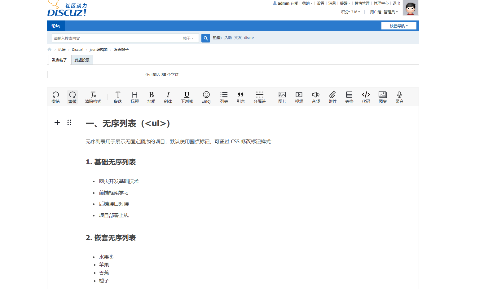This screenshot has width=488, height=289.
Task: Click the redo (重做) icon
Action: [73, 97]
